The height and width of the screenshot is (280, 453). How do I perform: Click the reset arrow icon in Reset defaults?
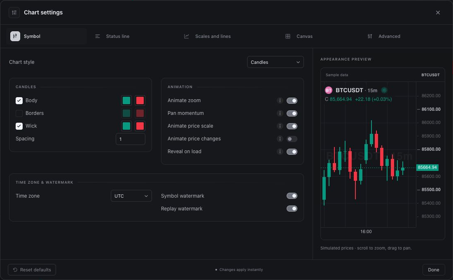tap(15, 270)
